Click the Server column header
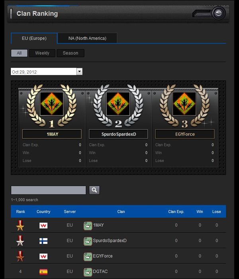239x279 pixels. tap(70, 212)
